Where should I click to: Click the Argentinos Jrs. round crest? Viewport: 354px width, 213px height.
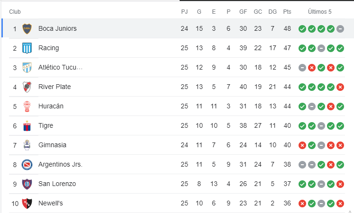(x=27, y=164)
